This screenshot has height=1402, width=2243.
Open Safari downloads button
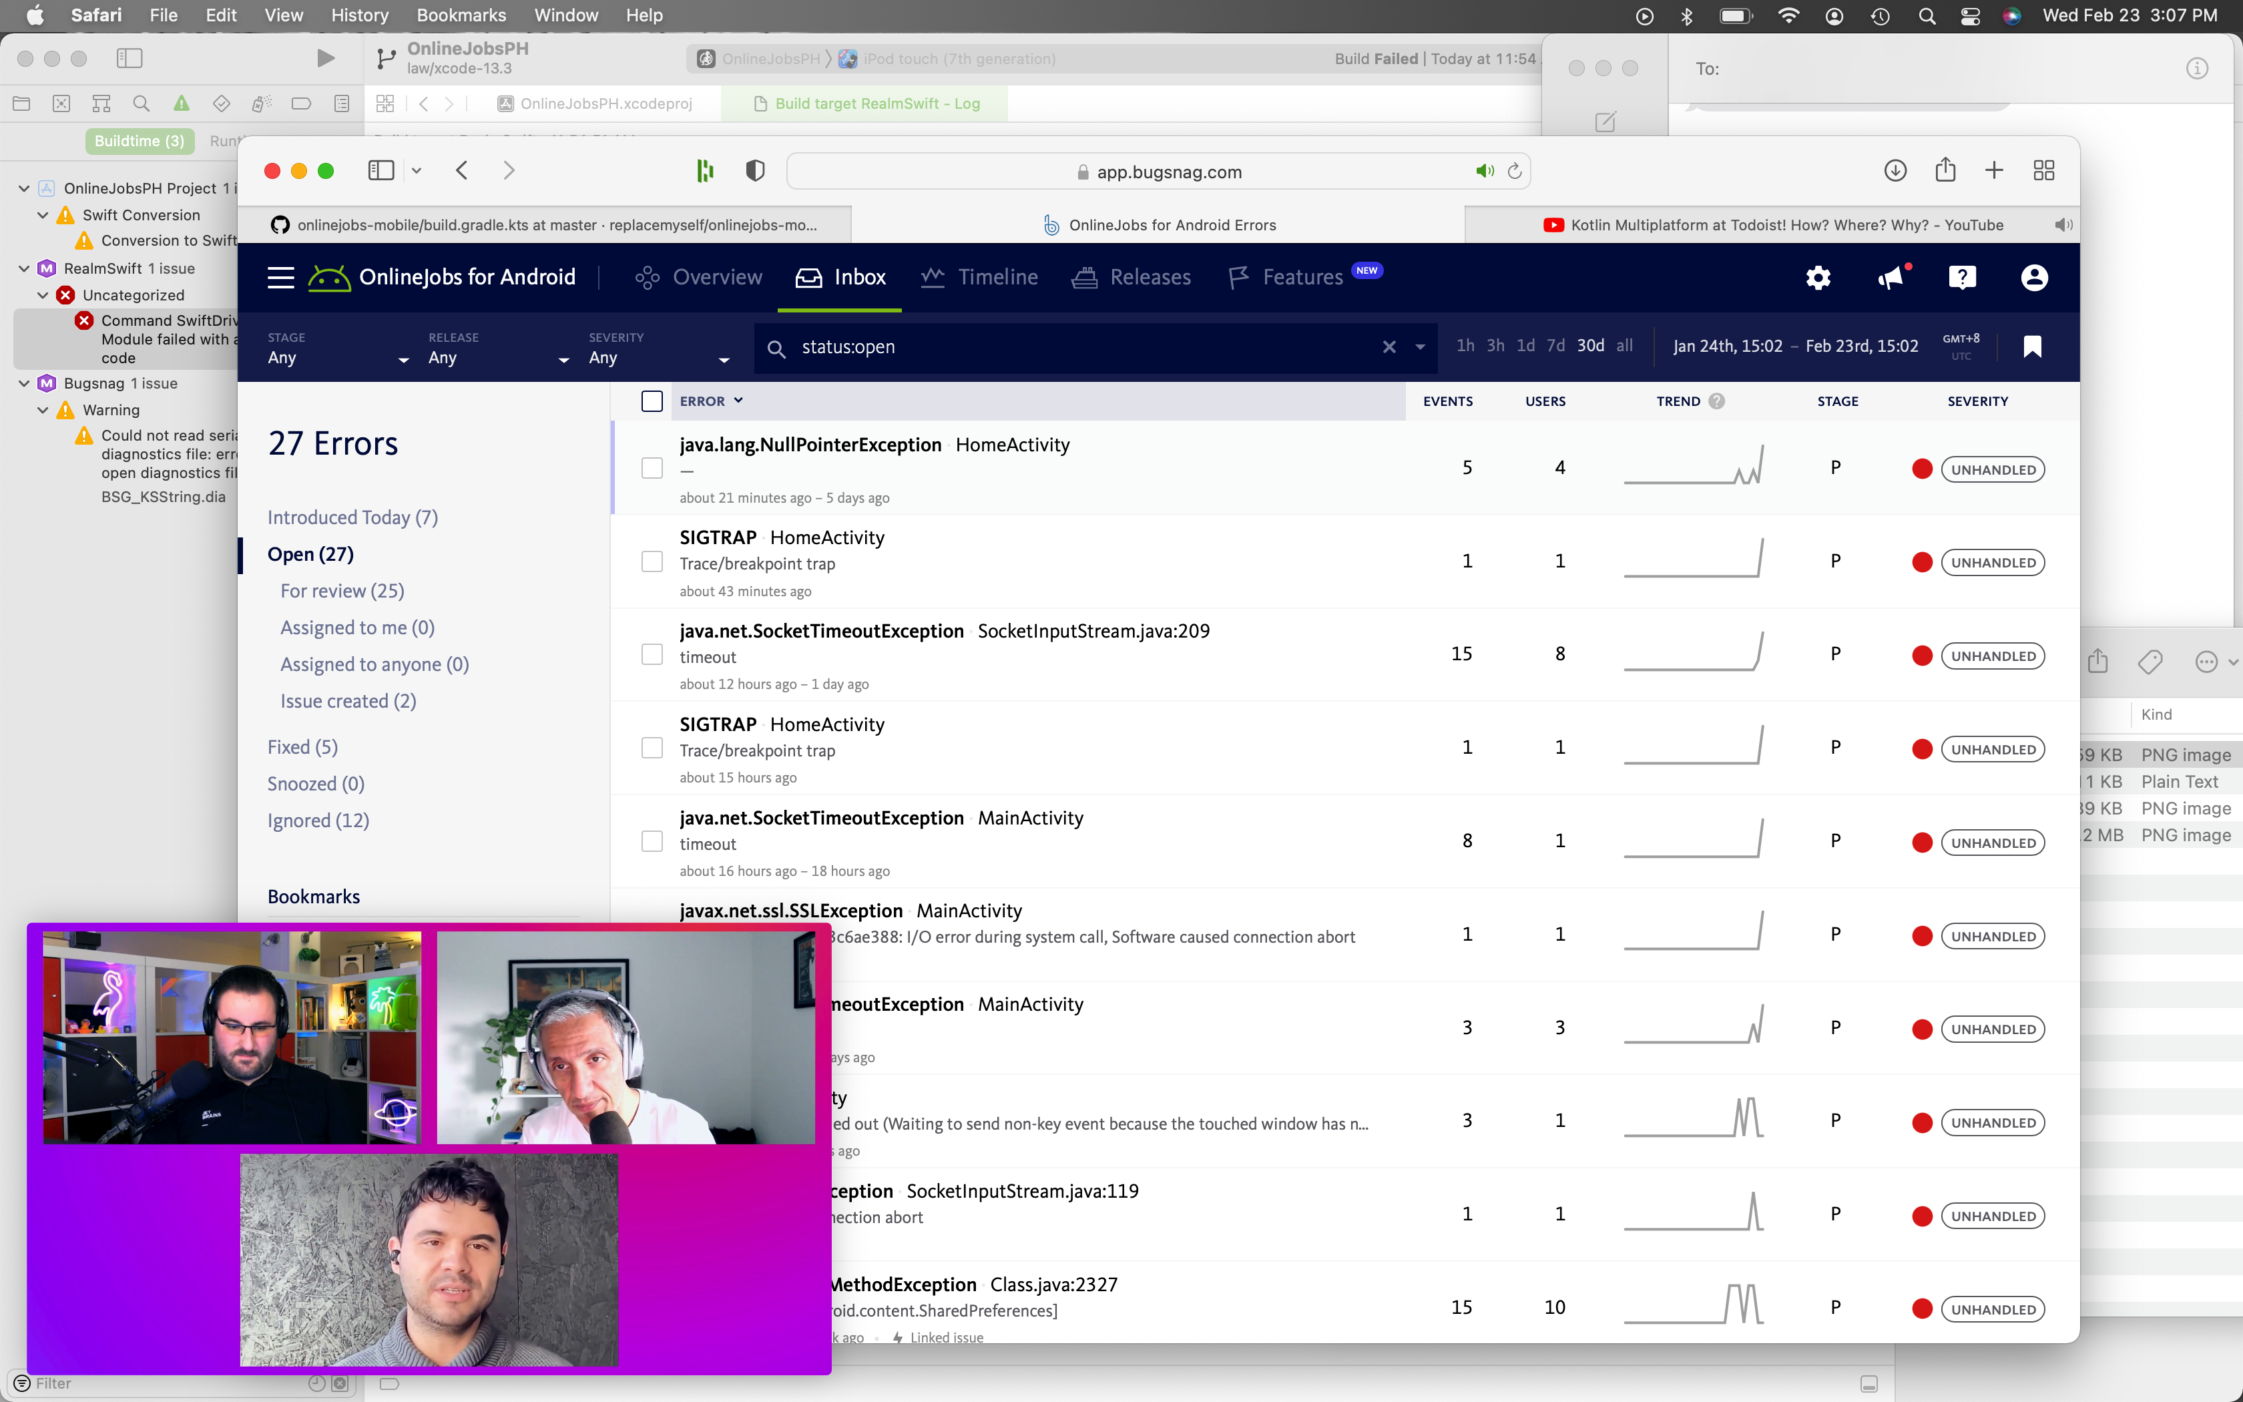pyautogui.click(x=1895, y=171)
